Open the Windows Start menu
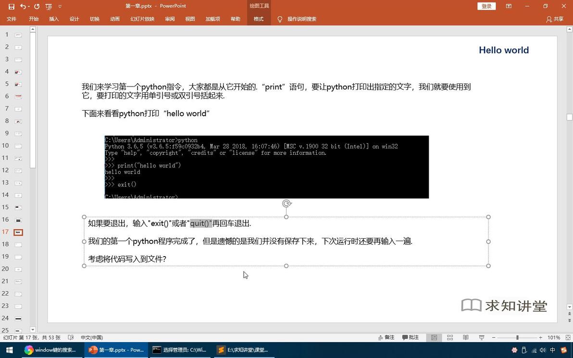573x358 pixels. pos(9,350)
